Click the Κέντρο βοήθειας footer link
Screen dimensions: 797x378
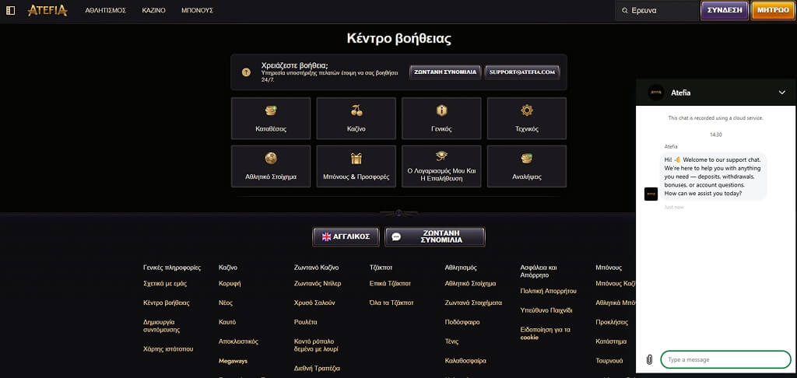167,303
